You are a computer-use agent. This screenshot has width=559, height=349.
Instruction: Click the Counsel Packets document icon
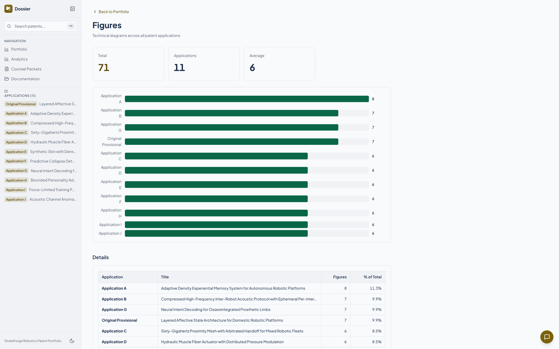coord(7,69)
